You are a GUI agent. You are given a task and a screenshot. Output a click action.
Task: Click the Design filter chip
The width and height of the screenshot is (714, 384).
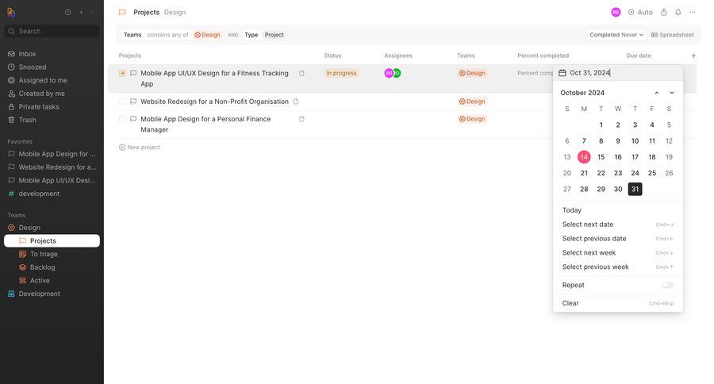coord(207,35)
